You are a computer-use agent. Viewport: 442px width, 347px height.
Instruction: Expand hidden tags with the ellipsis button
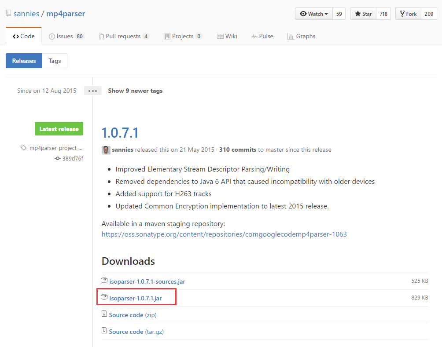click(93, 91)
